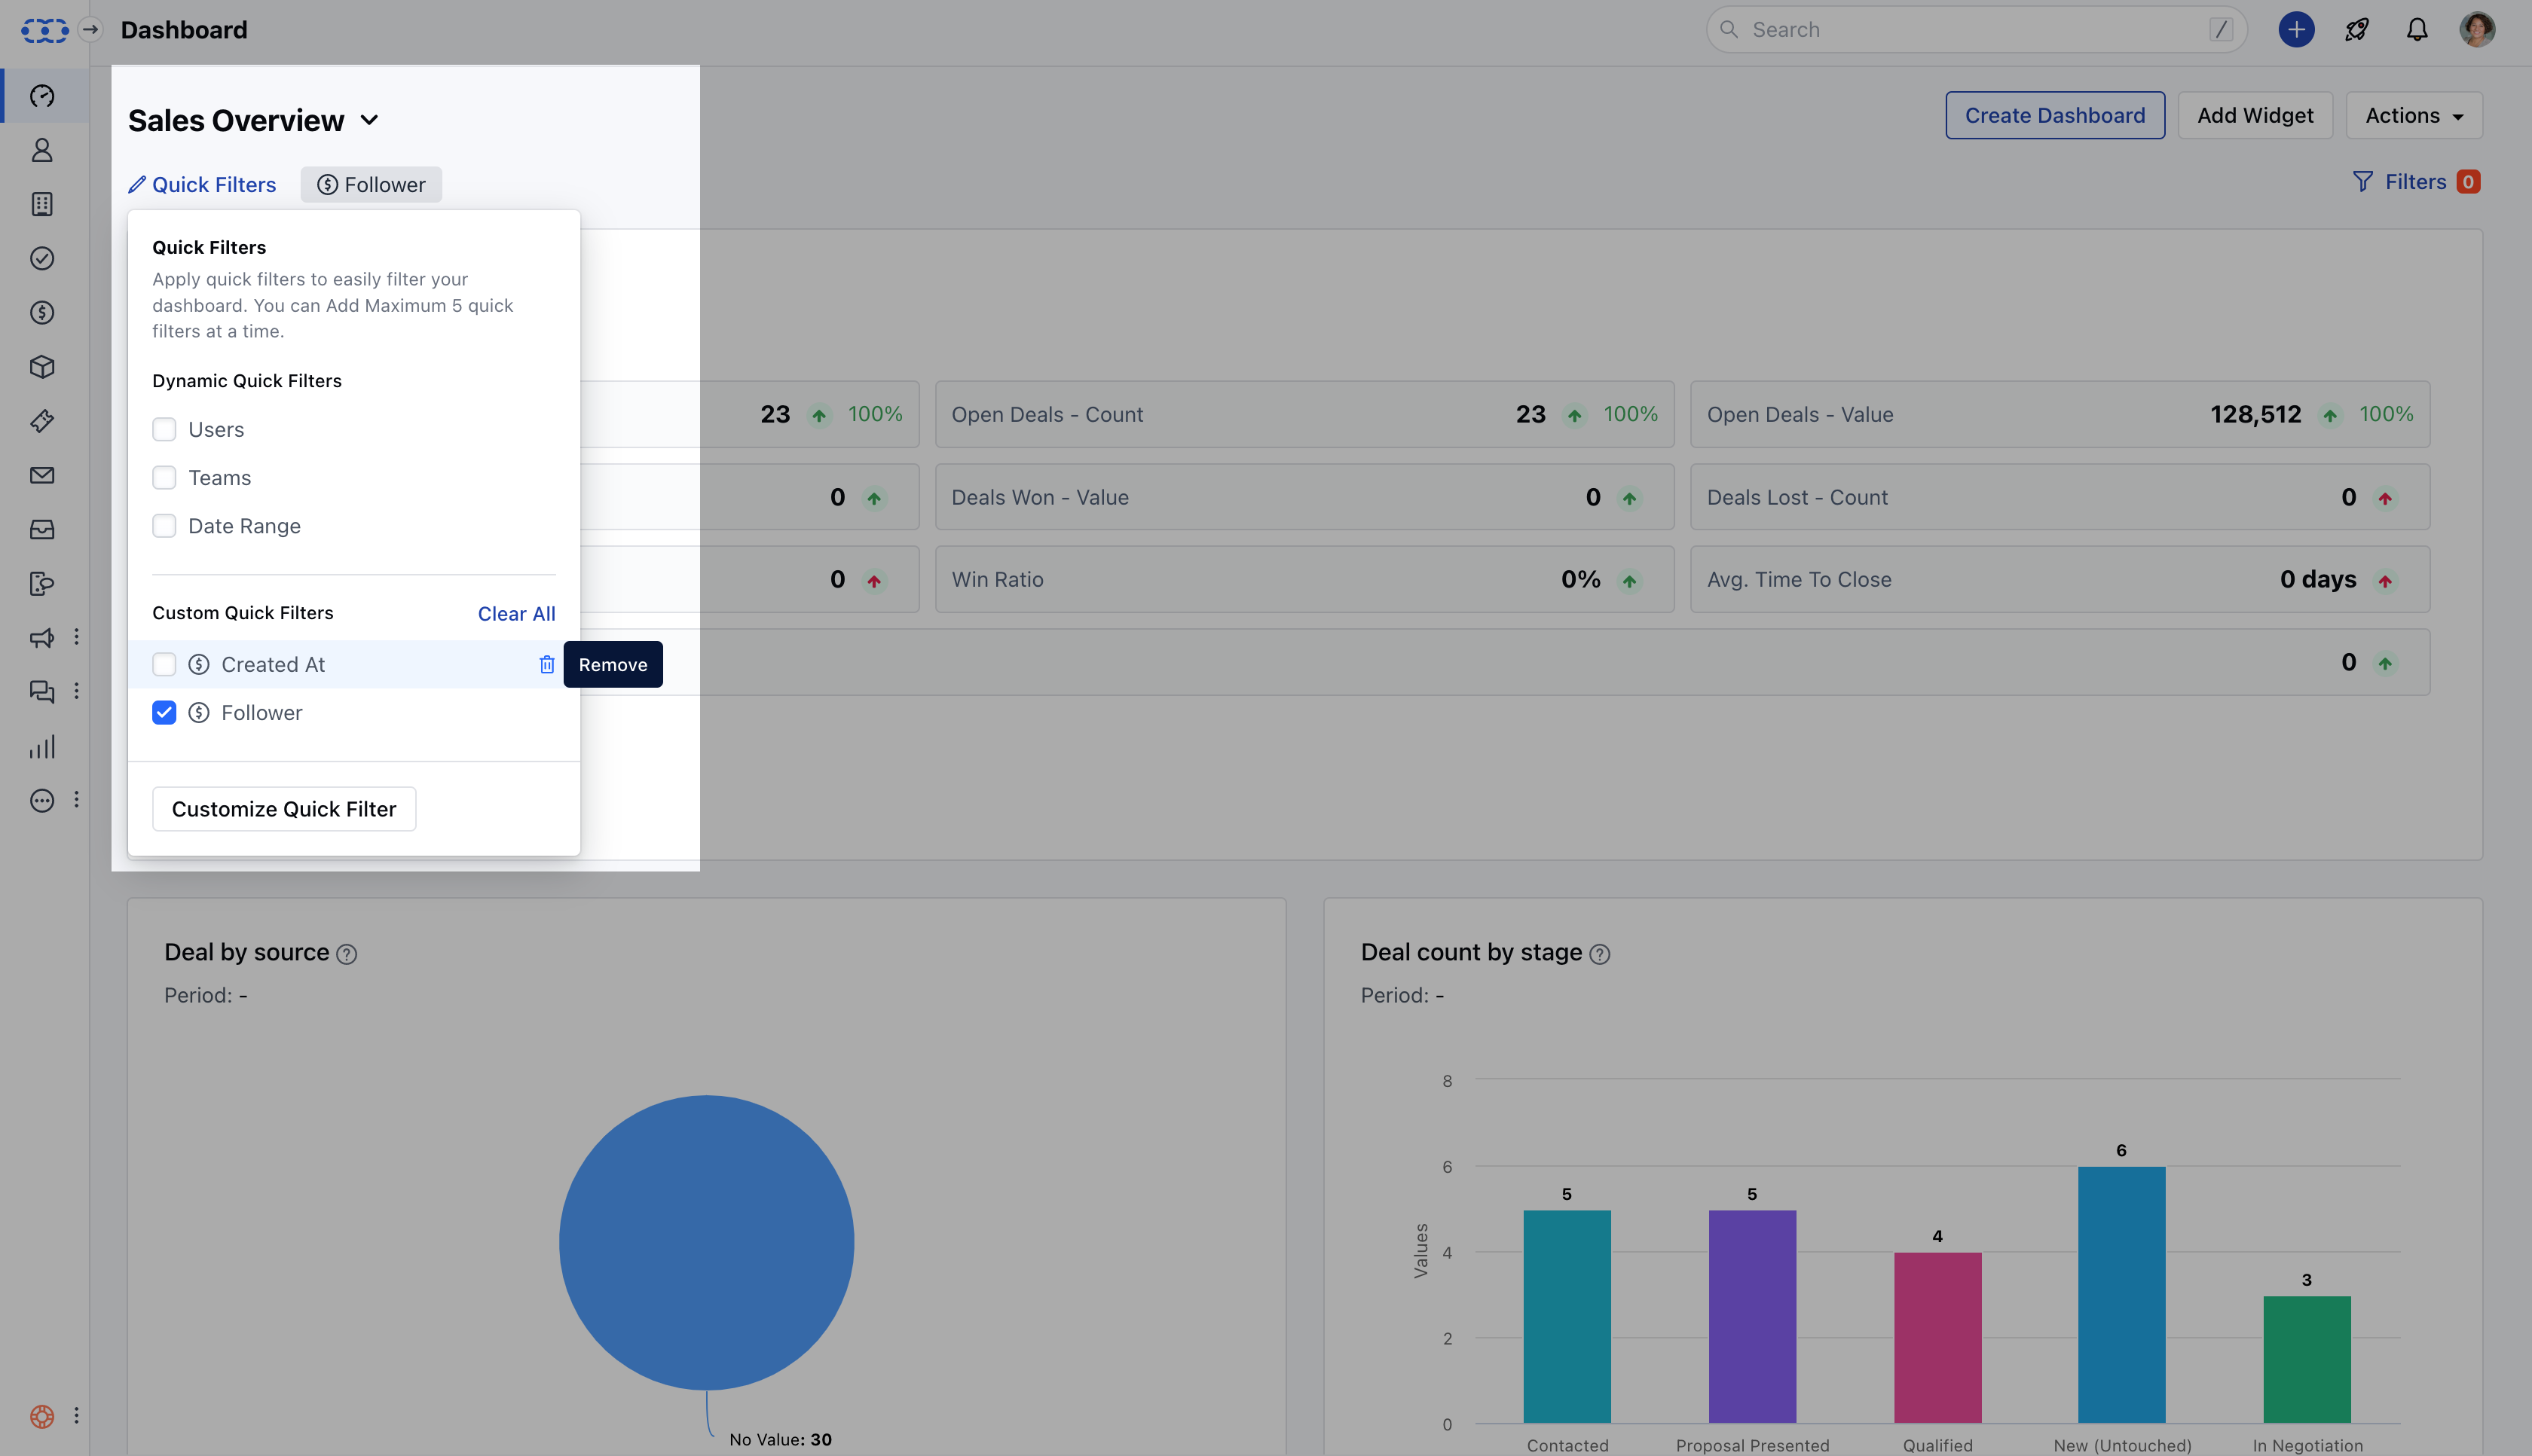Open the Analytics bar chart icon in sidebar

(x=42, y=747)
